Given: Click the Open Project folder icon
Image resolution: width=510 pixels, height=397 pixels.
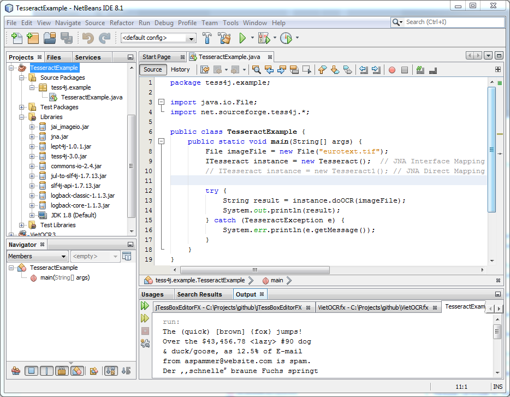Looking at the screenshot, I should click(x=50, y=38).
